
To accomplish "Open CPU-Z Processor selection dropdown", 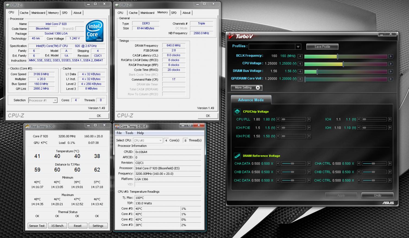I will click(x=55, y=101).
